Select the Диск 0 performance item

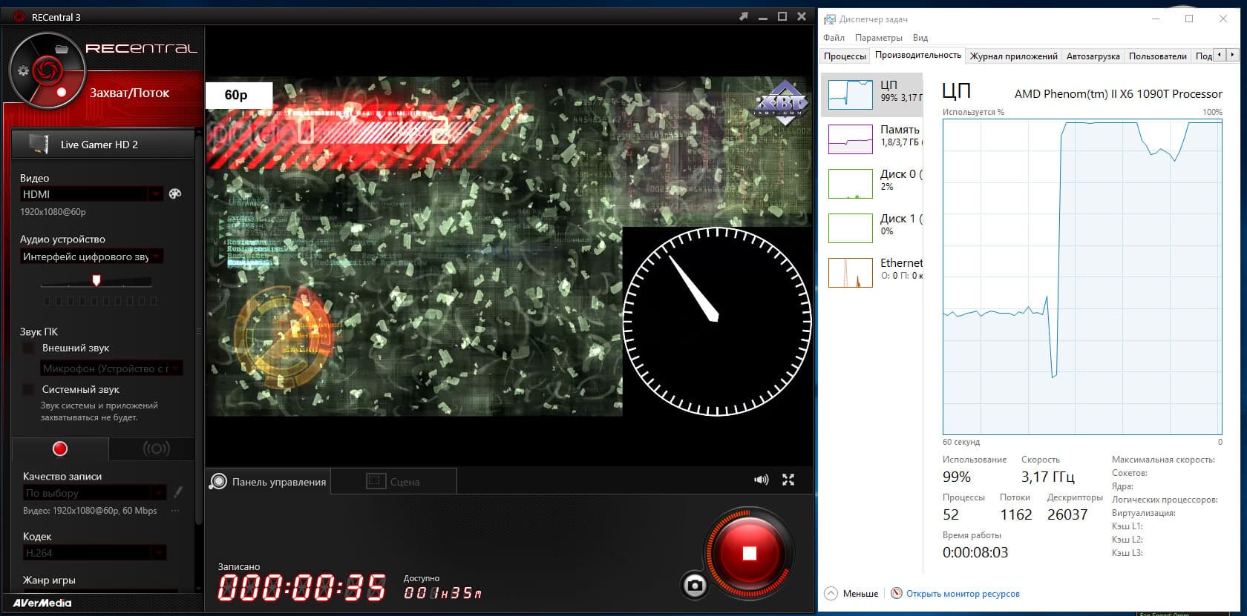click(x=873, y=183)
